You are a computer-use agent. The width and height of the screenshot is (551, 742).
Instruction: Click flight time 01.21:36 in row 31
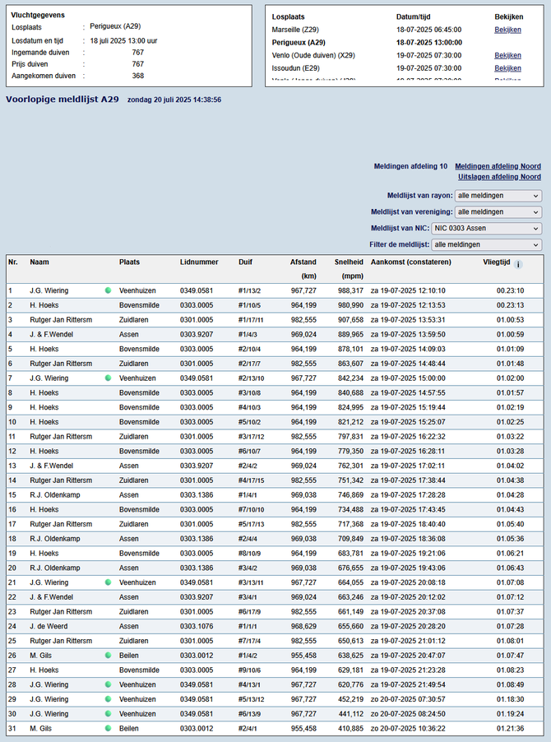point(510,728)
